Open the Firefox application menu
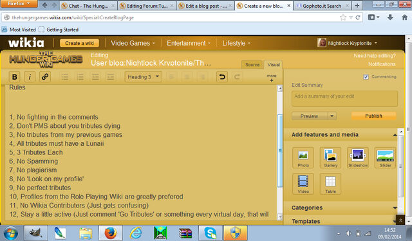Image resolution: width=412 pixels, height=241 pixels. [19, 4]
